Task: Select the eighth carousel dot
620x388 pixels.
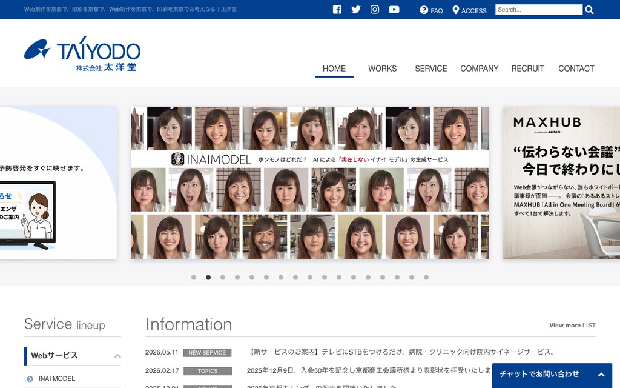Action: tap(295, 278)
